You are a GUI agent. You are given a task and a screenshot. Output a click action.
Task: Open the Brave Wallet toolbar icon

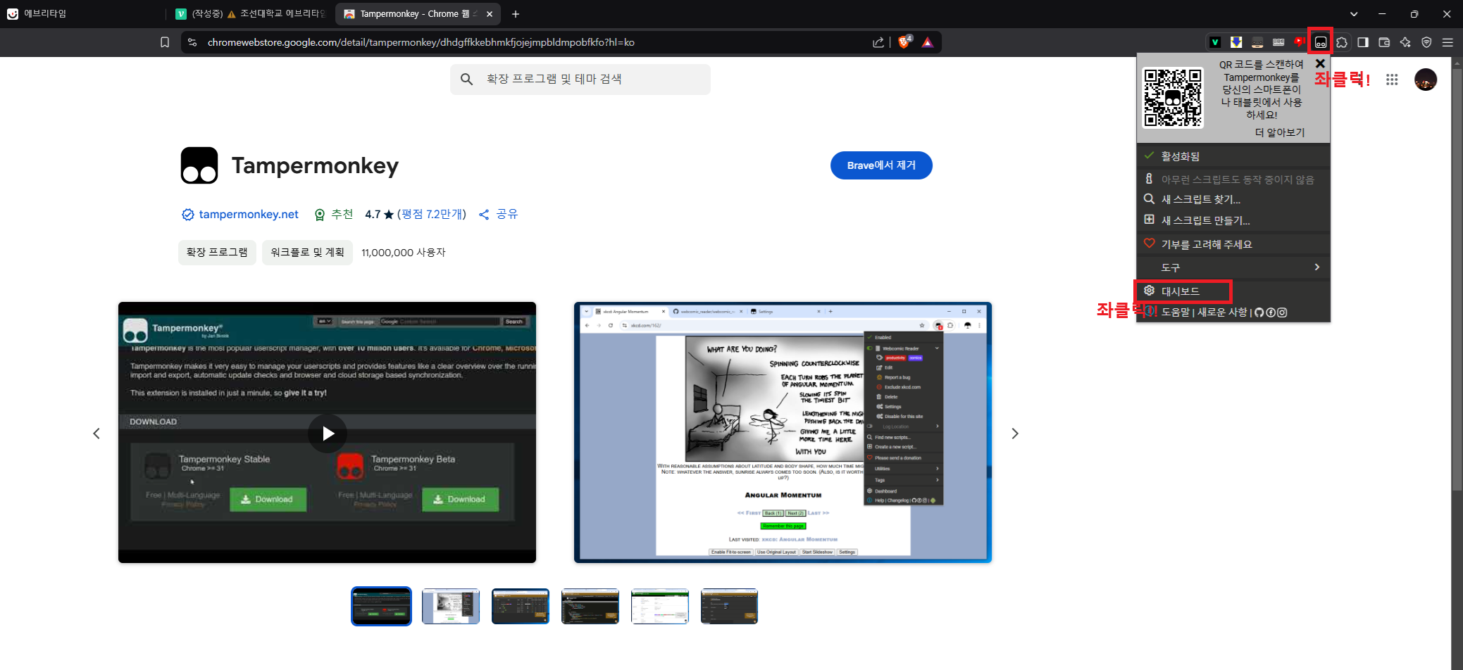pyautogui.click(x=1384, y=42)
